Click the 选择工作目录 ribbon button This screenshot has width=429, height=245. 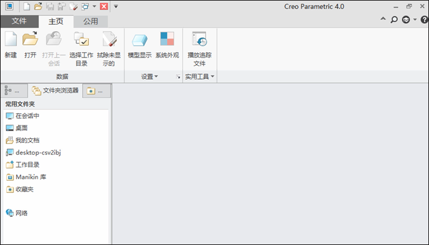click(82, 48)
